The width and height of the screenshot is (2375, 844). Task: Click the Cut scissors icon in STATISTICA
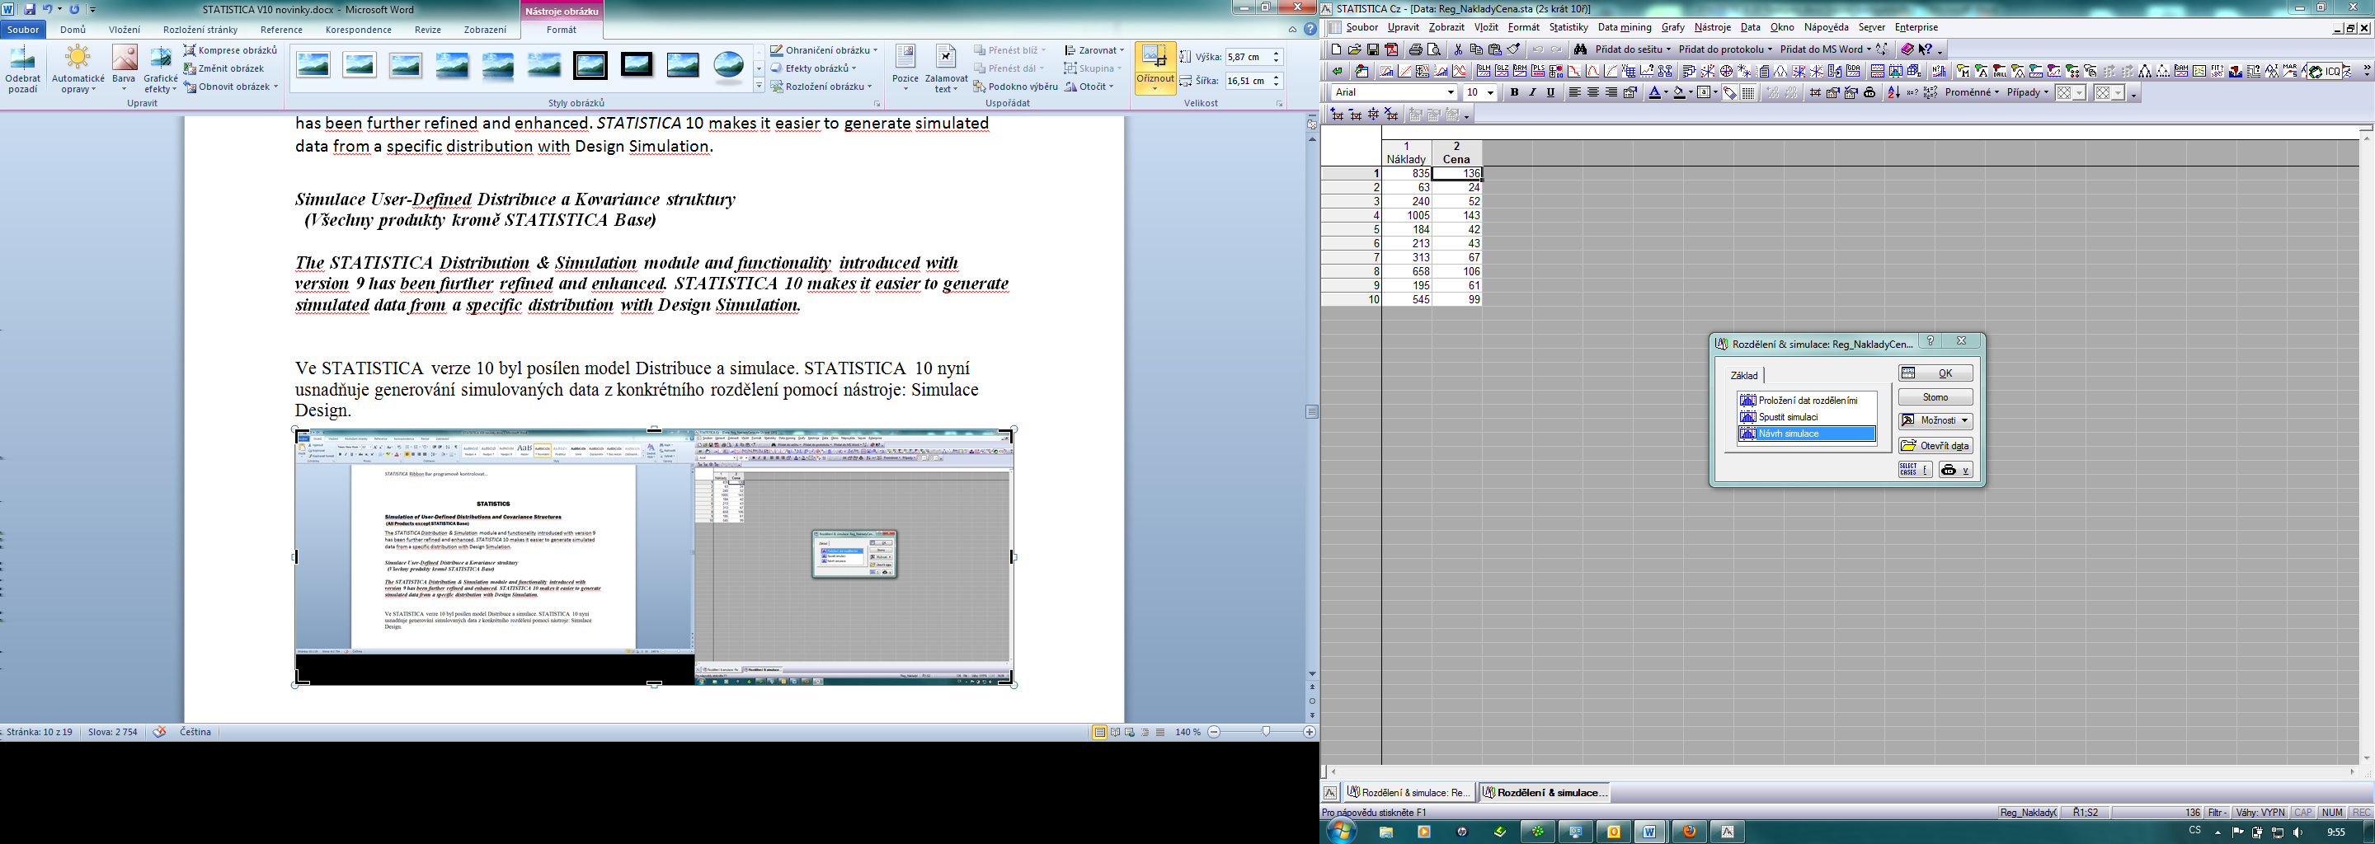(1459, 49)
